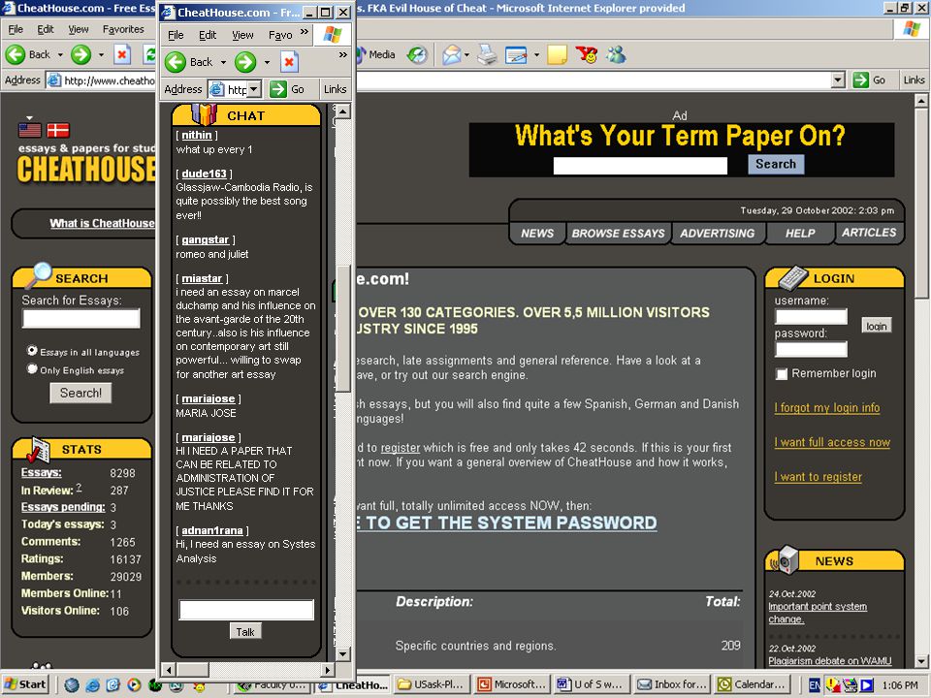Click yellow note icon in main toolbar

(x=557, y=55)
